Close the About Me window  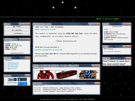128,24
